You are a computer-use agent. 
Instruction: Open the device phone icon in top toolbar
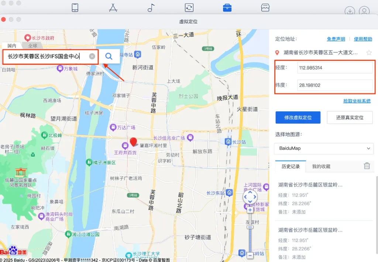[x=75, y=7]
